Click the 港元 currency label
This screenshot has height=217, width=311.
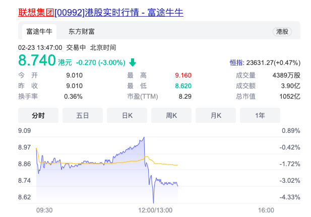tap(65, 62)
